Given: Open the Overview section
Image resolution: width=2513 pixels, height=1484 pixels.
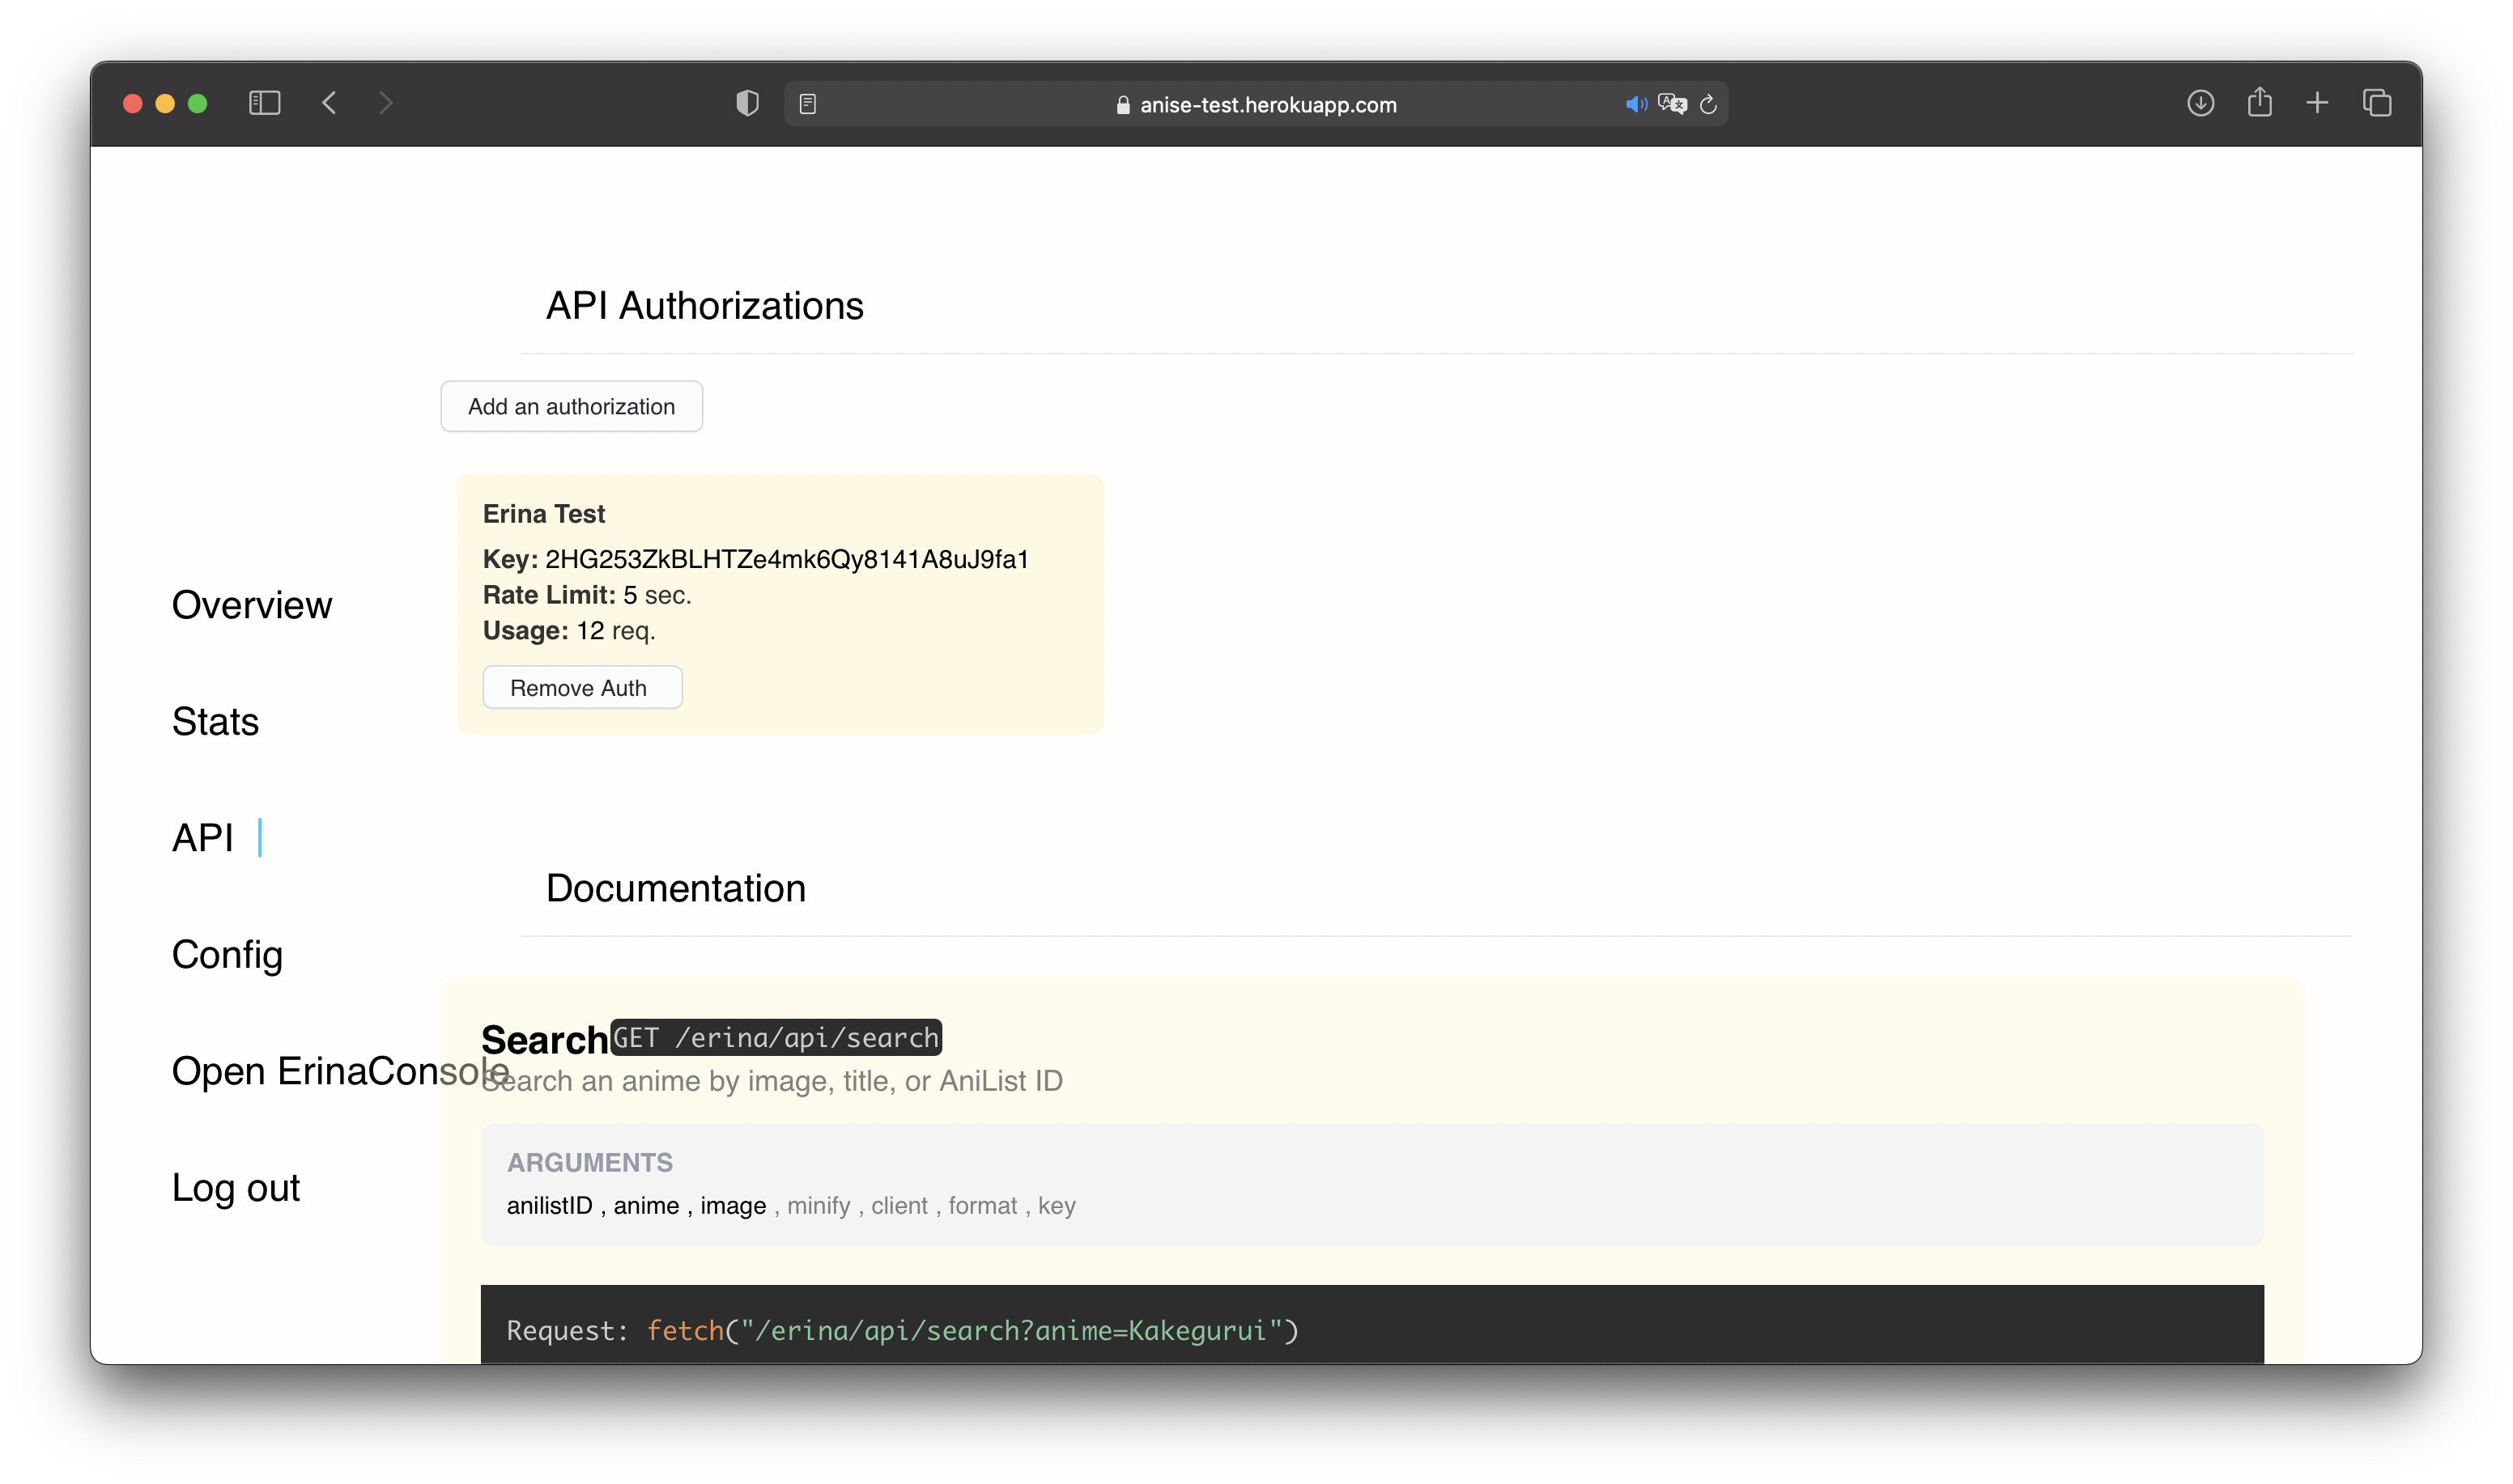Looking at the screenshot, I should 251,605.
